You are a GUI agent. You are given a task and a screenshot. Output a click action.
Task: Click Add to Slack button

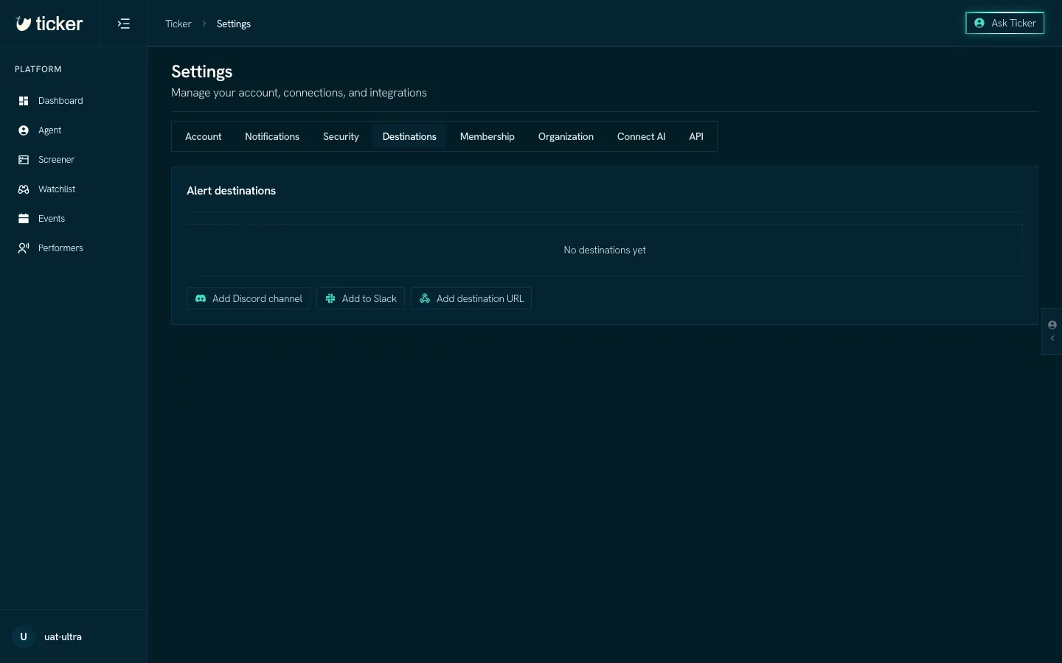361,298
